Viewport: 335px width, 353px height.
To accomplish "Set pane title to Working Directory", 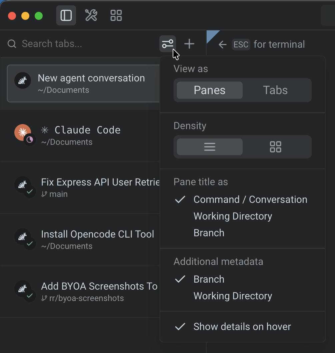I will 233,216.
